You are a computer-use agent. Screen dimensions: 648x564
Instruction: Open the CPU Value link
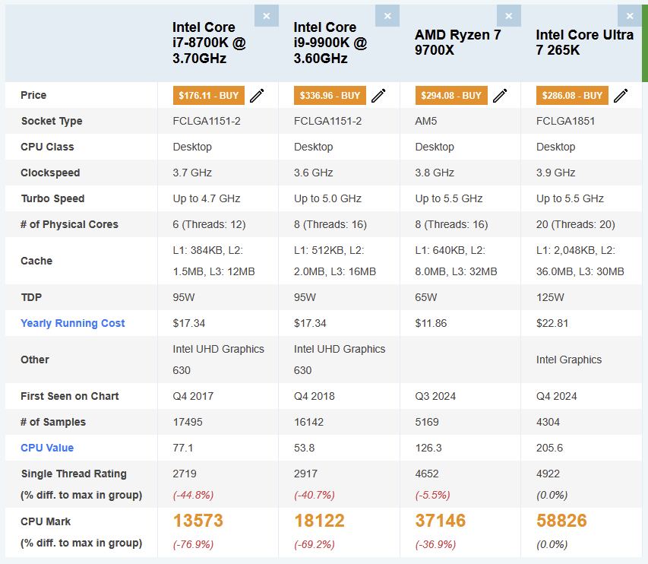(x=47, y=448)
